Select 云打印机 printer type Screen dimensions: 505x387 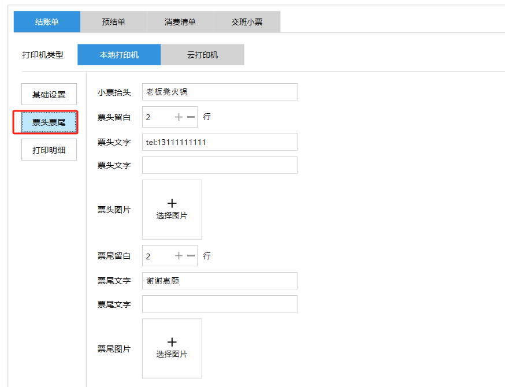click(202, 55)
